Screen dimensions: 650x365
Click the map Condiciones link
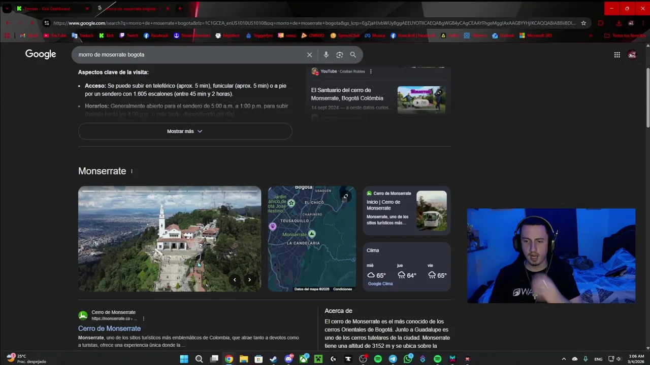[342, 289]
